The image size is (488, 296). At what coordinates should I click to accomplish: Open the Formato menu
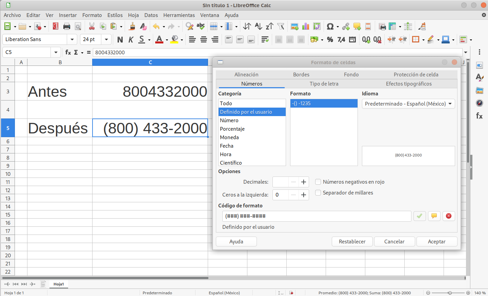click(x=92, y=15)
